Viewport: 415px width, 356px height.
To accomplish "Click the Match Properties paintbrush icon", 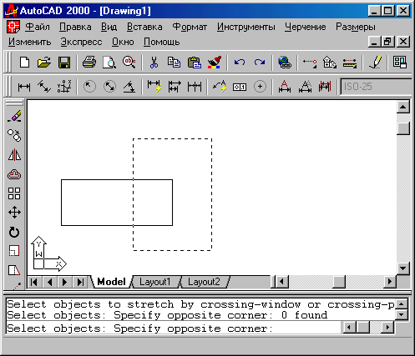I will [215, 63].
